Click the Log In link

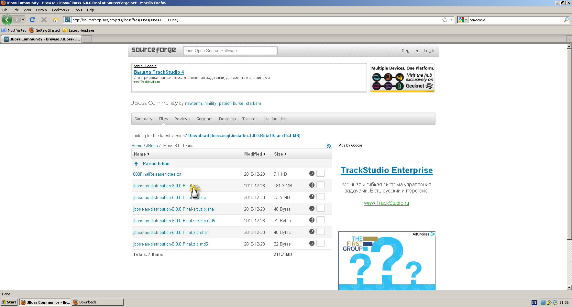(429, 50)
